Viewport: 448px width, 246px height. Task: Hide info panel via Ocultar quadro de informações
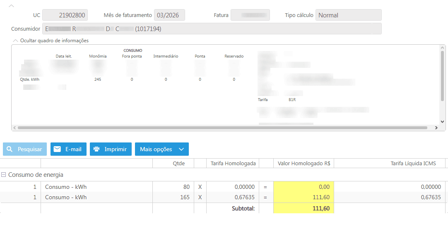point(54,41)
